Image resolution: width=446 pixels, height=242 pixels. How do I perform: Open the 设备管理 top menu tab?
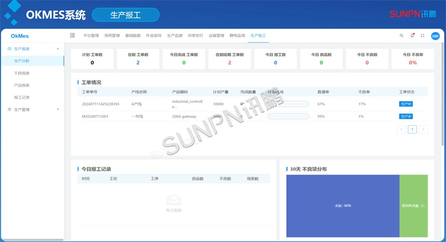216,35
